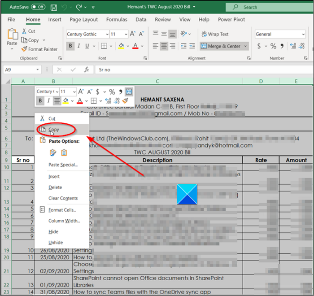
Task: Select Format Cells in the context menu
Action: tap(62, 210)
